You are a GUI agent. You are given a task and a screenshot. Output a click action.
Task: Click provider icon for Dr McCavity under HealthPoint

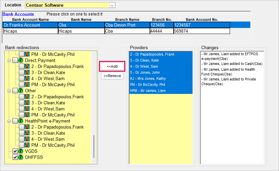pos(27,145)
